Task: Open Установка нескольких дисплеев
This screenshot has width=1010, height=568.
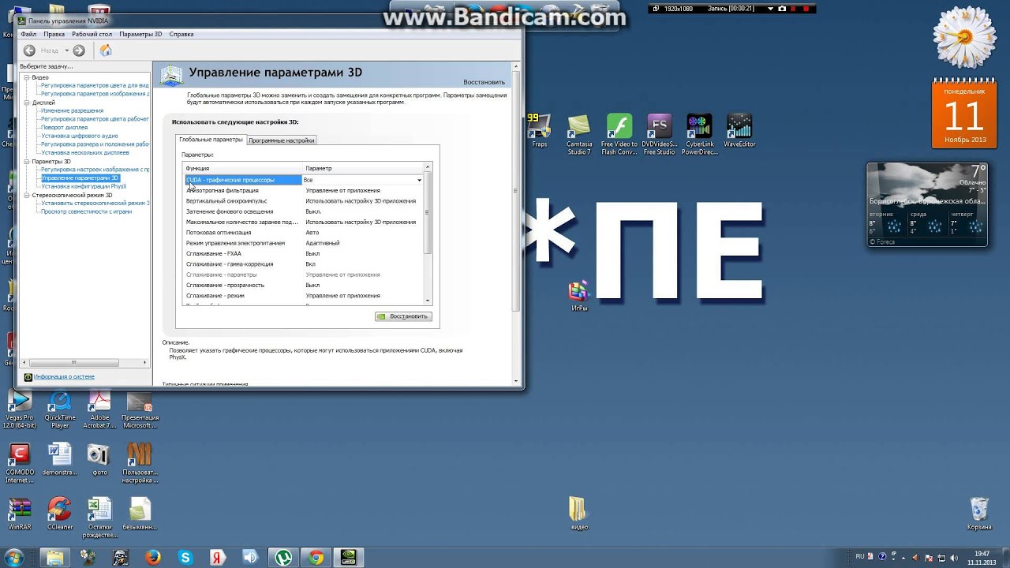Action: (85, 152)
